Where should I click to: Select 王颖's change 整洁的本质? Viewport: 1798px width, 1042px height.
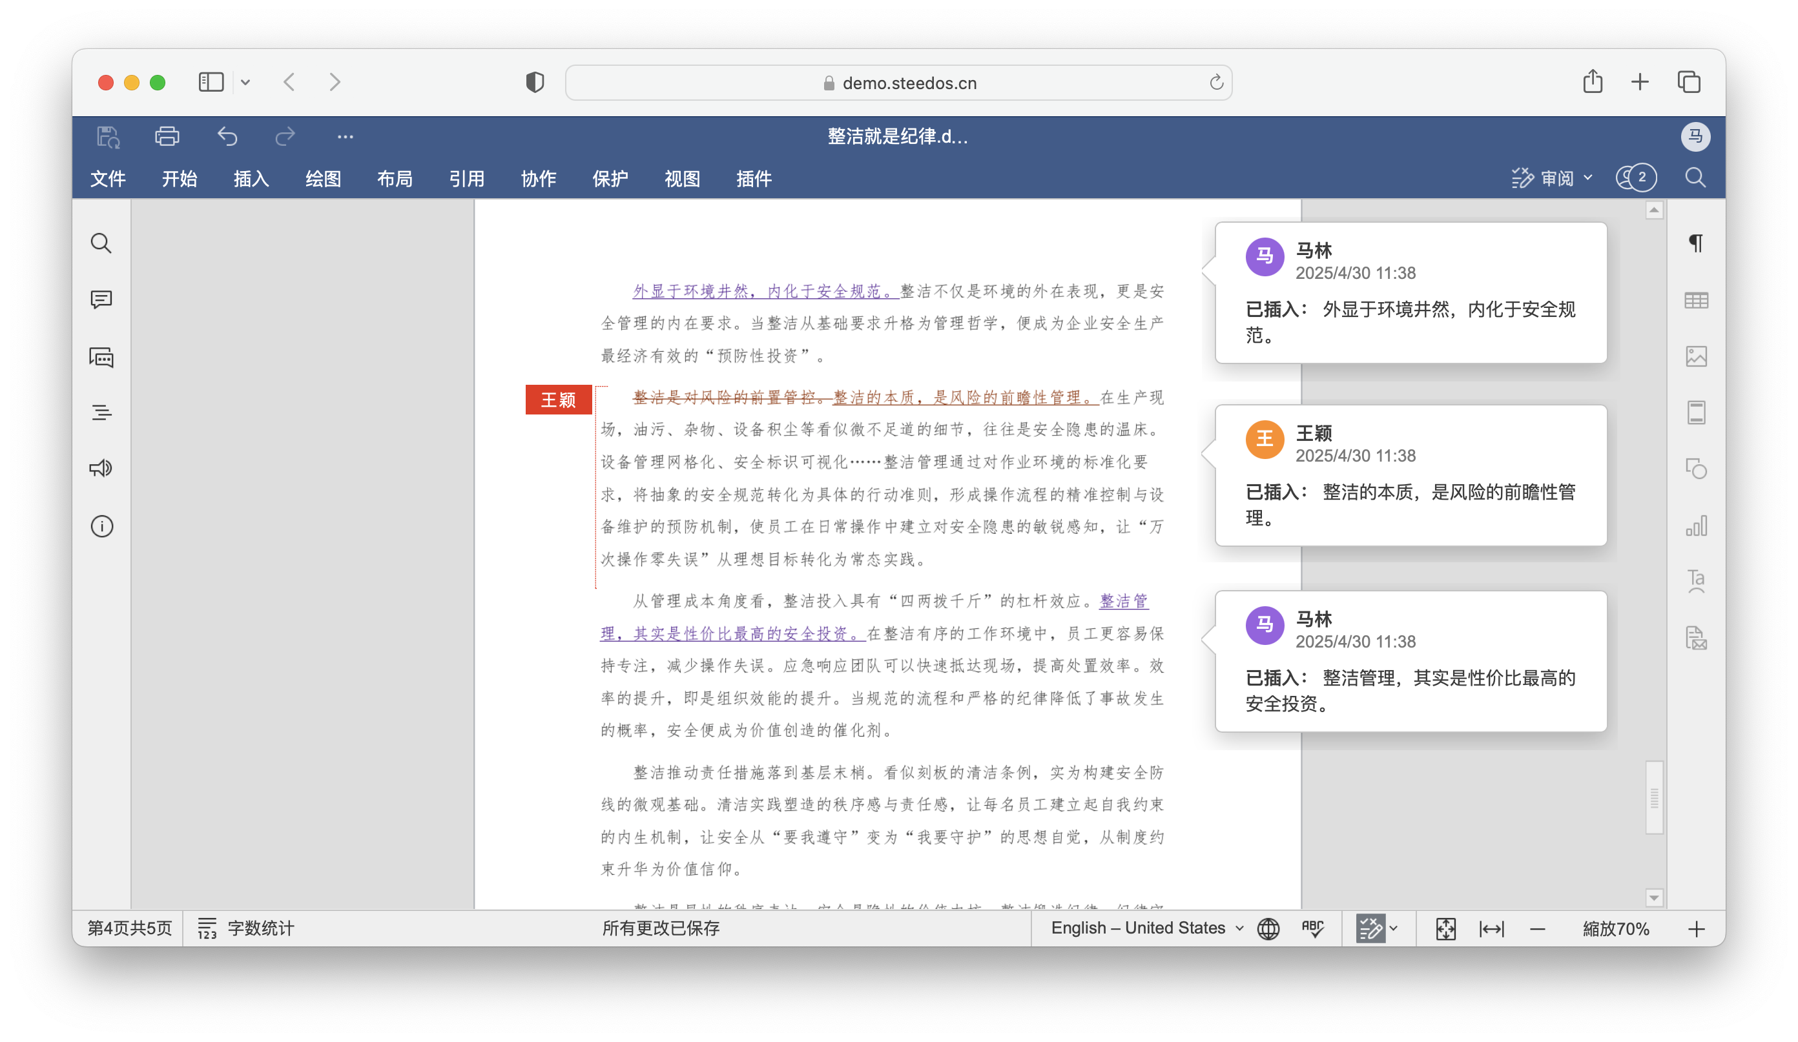[1410, 475]
